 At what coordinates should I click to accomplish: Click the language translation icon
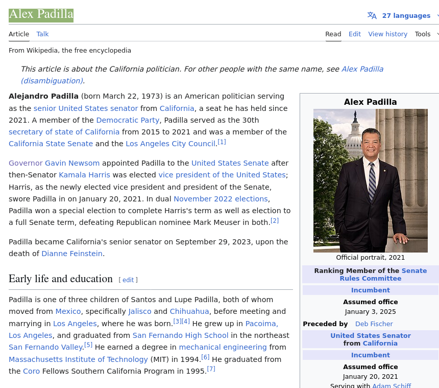coord(372,15)
